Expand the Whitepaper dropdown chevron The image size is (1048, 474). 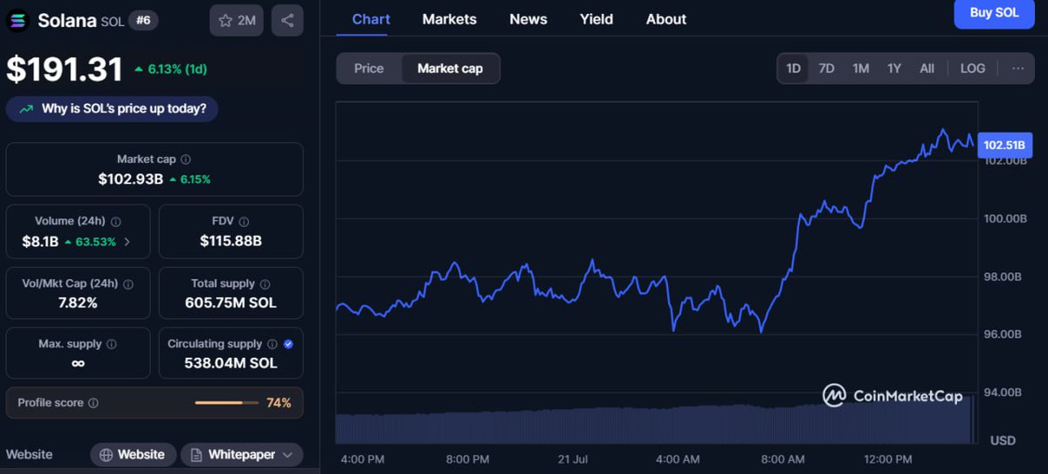coord(287,455)
